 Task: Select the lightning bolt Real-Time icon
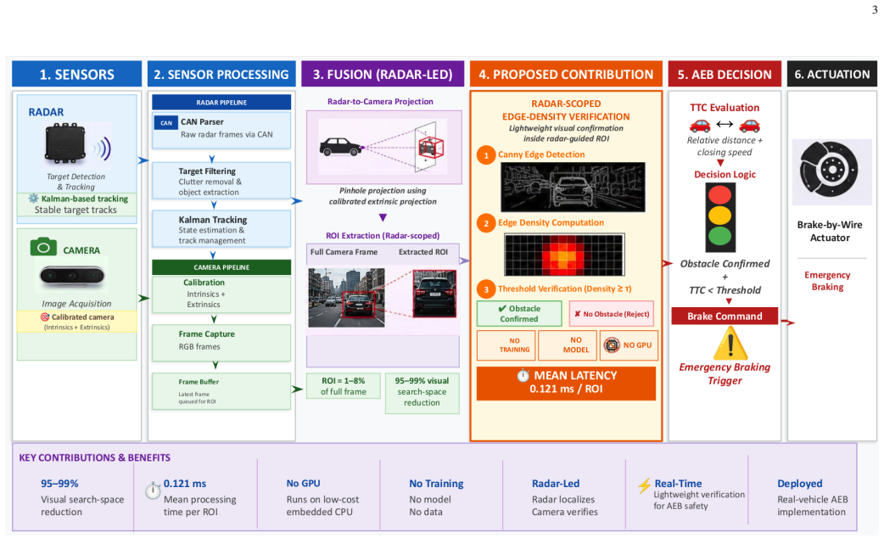tap(645, 486)
